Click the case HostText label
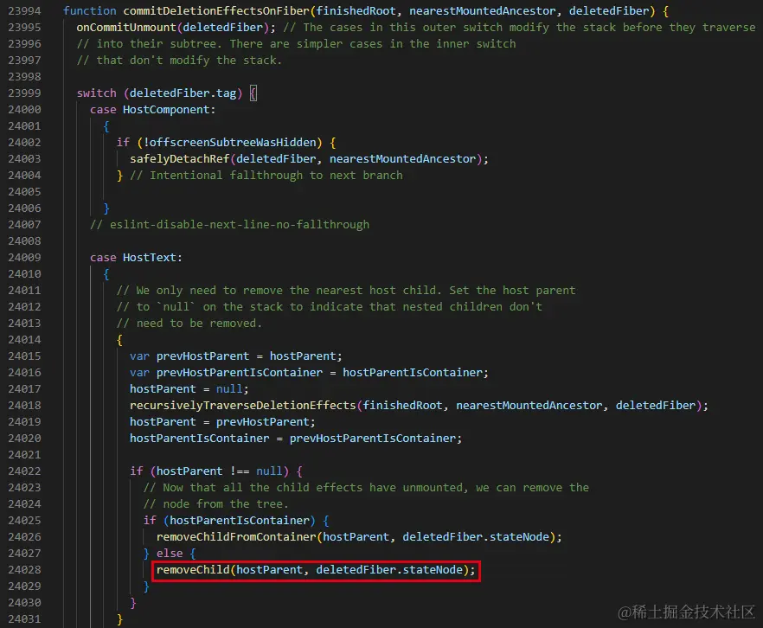This screenshot has height=628, width=763. coord(136,257)
